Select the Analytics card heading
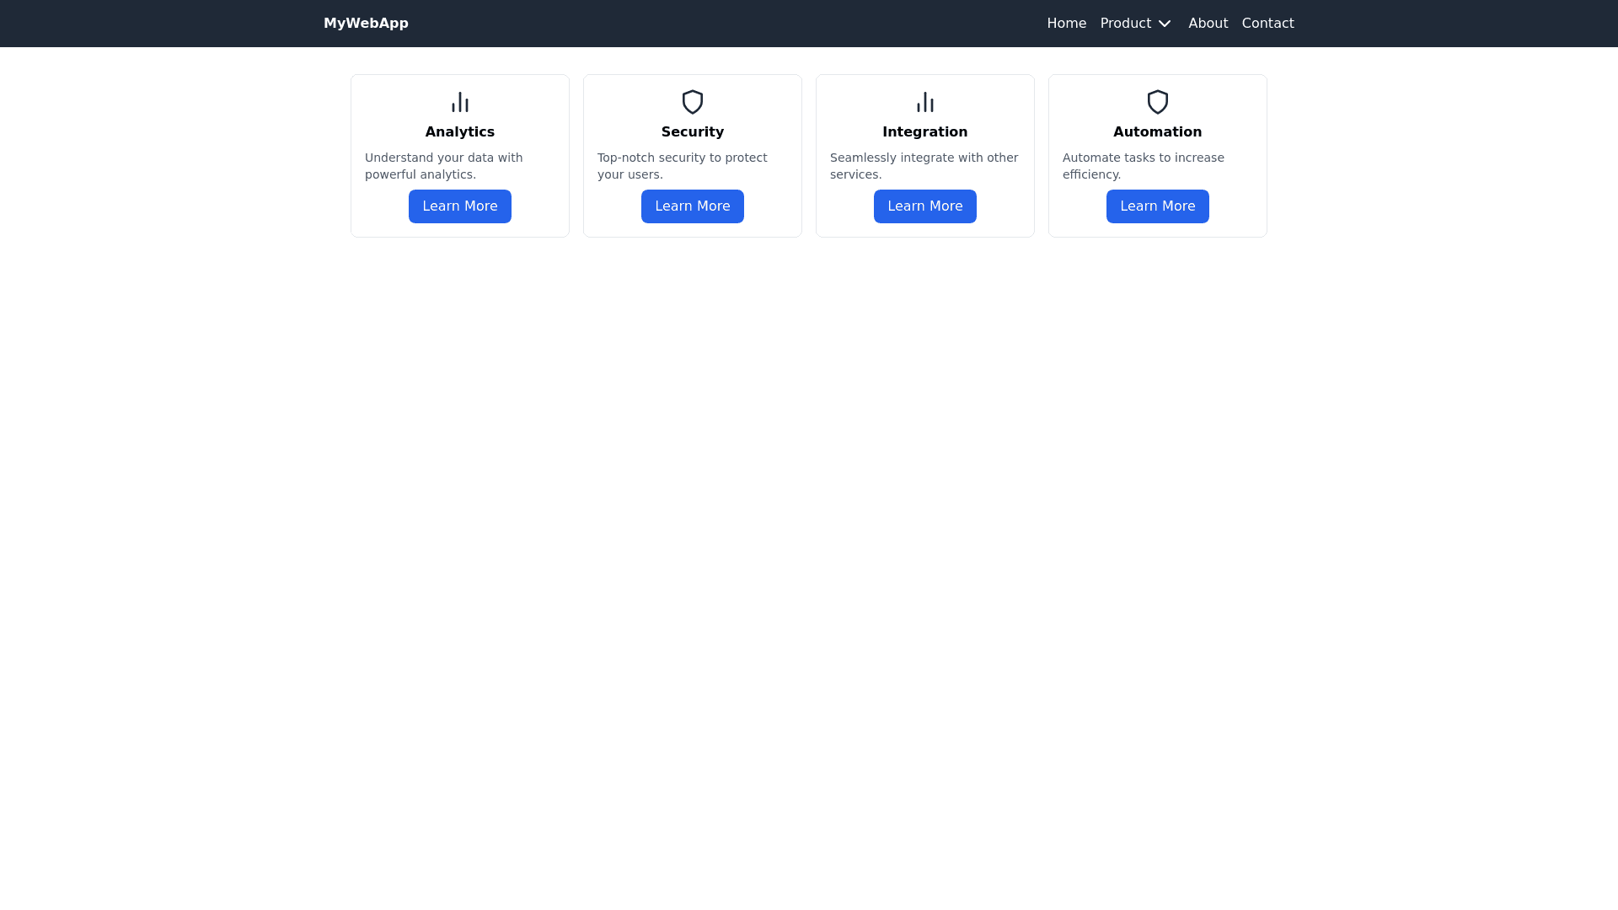The height and width of the screenshot is (910, 1618). [460, 131]
